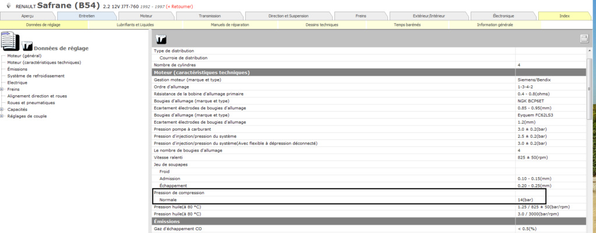Click the Admission valve clearance row
The image size is (596, 233).
[x=369, y=178]
